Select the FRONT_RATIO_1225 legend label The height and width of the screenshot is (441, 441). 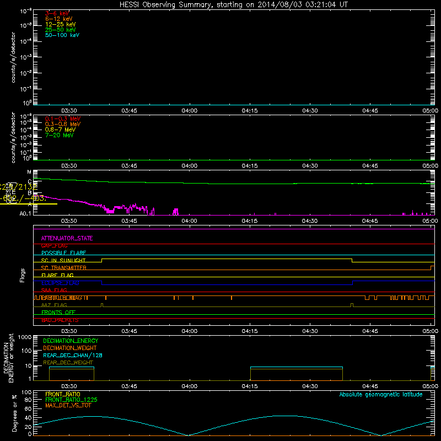click(x=71, y=400)
